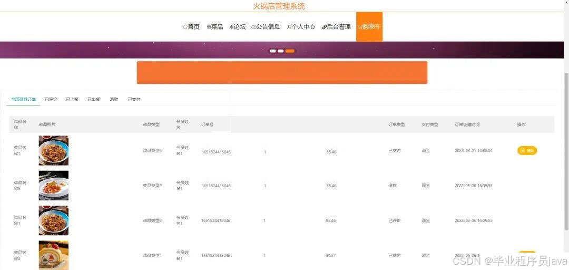
Task: Click the 支付类型 column header
Action: (430, 124)
